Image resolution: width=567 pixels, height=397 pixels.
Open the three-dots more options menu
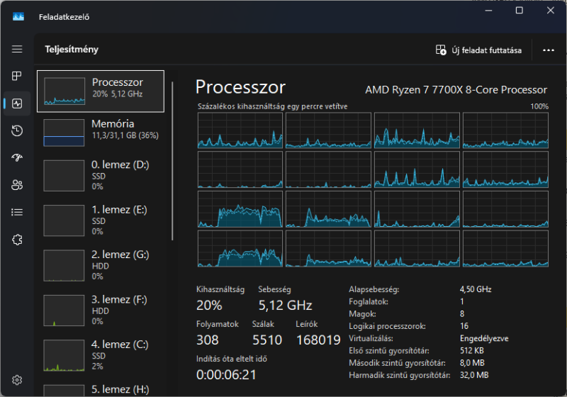[548, 50]
